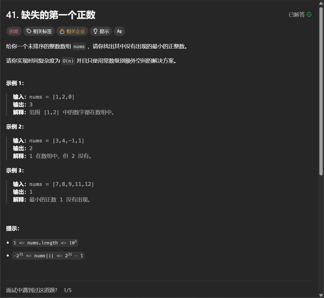Click the tag icon on 相关标签
The image size is (324, 298).
tap(28, 31)
